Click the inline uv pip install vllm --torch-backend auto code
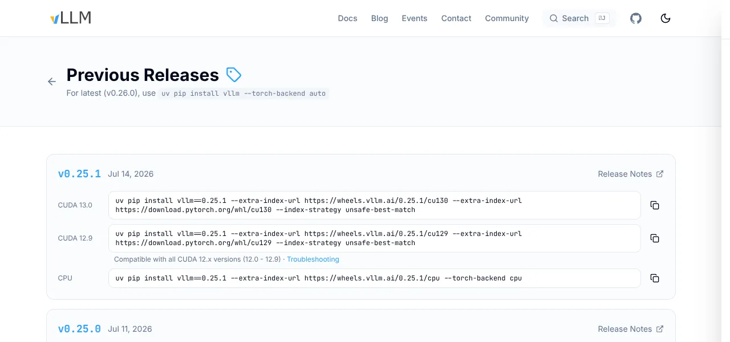 (244, 93)
